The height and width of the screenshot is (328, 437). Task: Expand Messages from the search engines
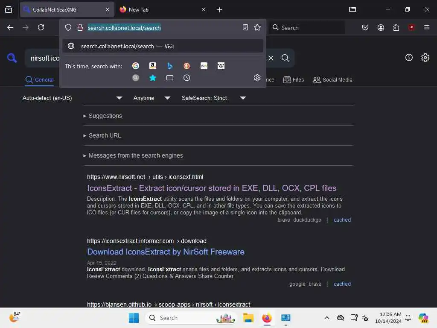coord(133,155)
